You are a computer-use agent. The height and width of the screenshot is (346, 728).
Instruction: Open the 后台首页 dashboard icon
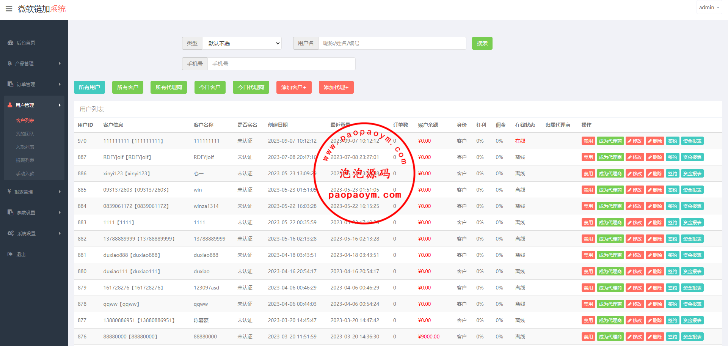click(11, 42)
